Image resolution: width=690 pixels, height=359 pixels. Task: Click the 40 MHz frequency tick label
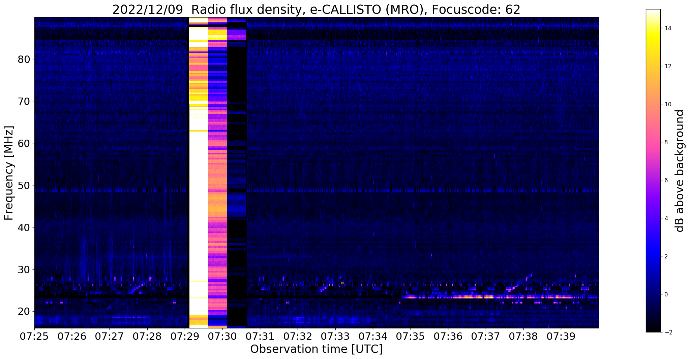click(24, 227)
